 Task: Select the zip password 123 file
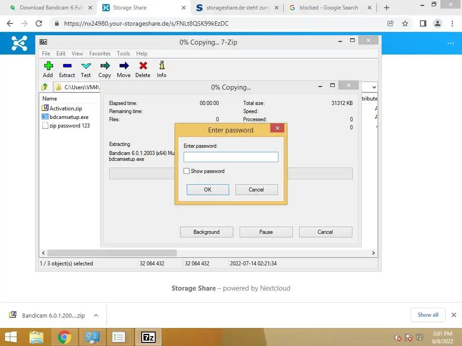[x=69, y=126]
